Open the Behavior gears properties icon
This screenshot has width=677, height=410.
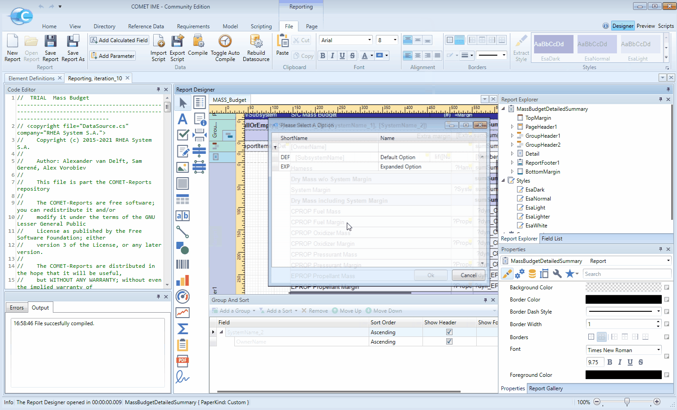click(520, 274)
